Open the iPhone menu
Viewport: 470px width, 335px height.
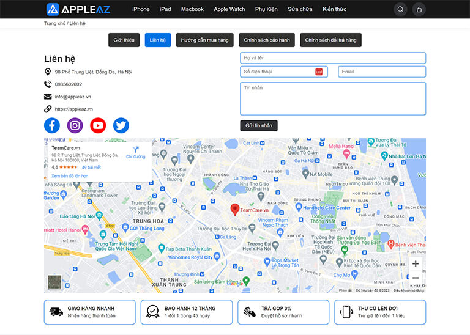coord(141,9)
